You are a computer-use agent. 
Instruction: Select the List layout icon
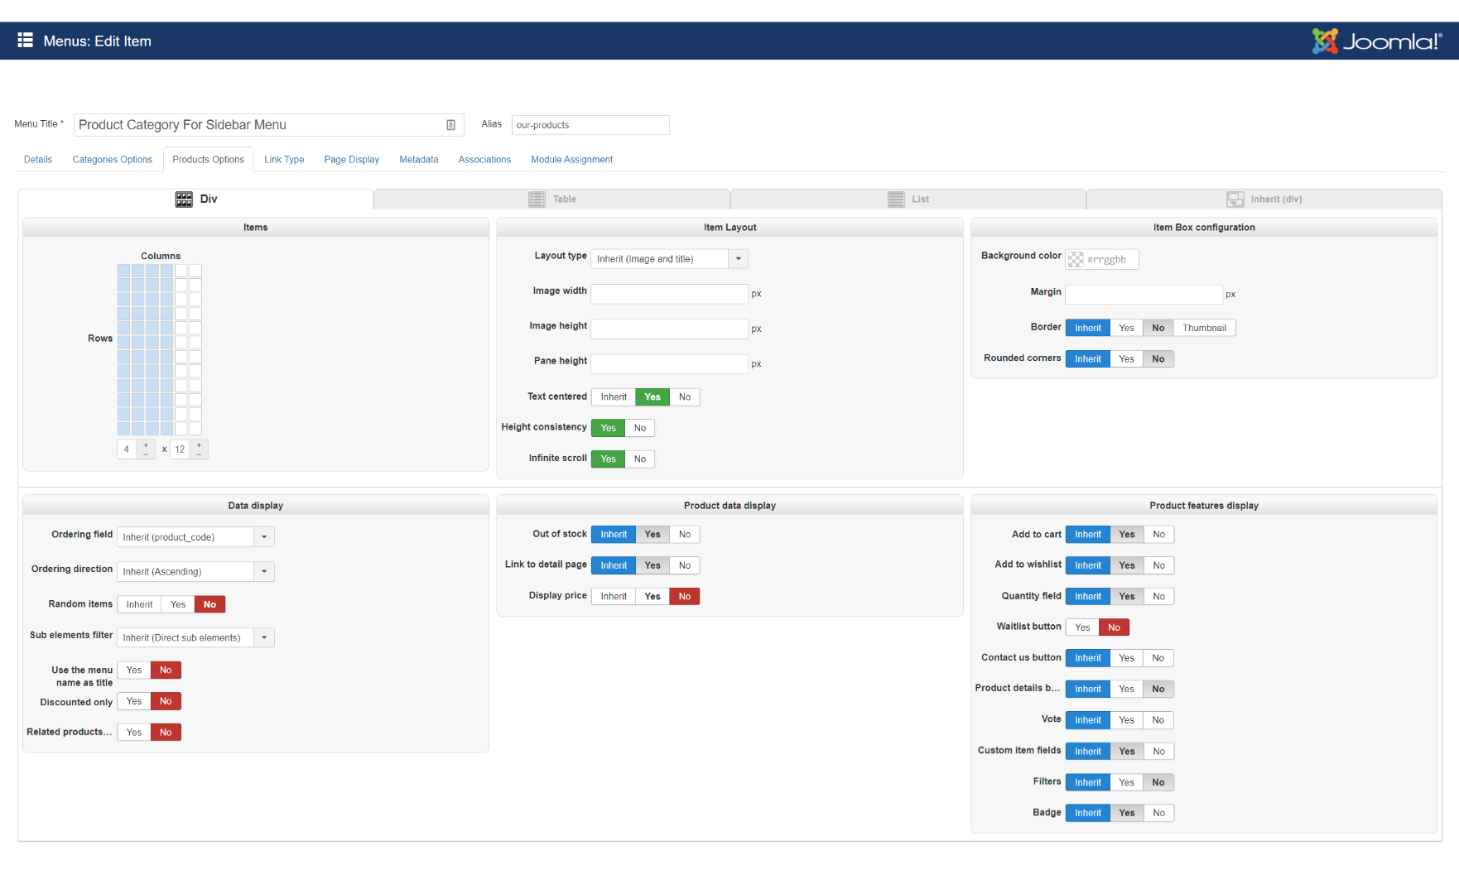pyautogui.click(x=896, y=199)
